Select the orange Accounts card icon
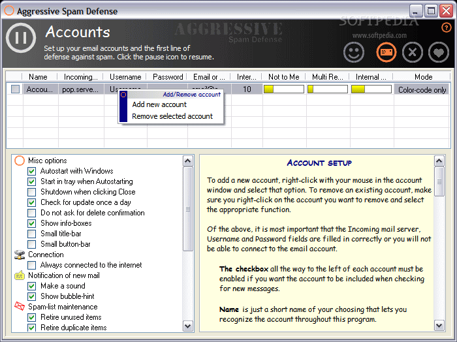457x342 pixels. 386,52
